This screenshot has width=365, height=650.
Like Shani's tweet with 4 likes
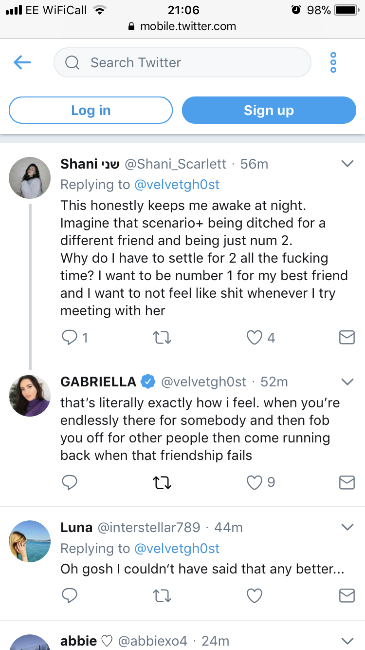pos(255,337)
